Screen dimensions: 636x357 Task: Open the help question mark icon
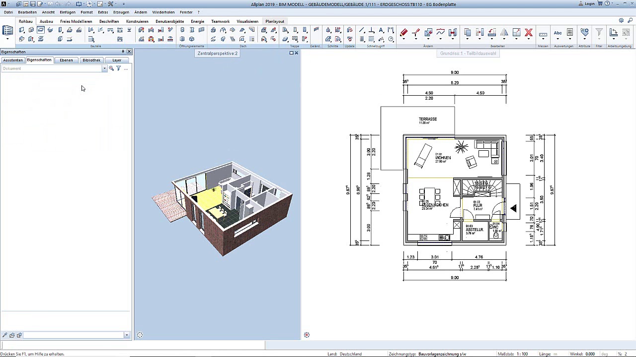point(607,3)
